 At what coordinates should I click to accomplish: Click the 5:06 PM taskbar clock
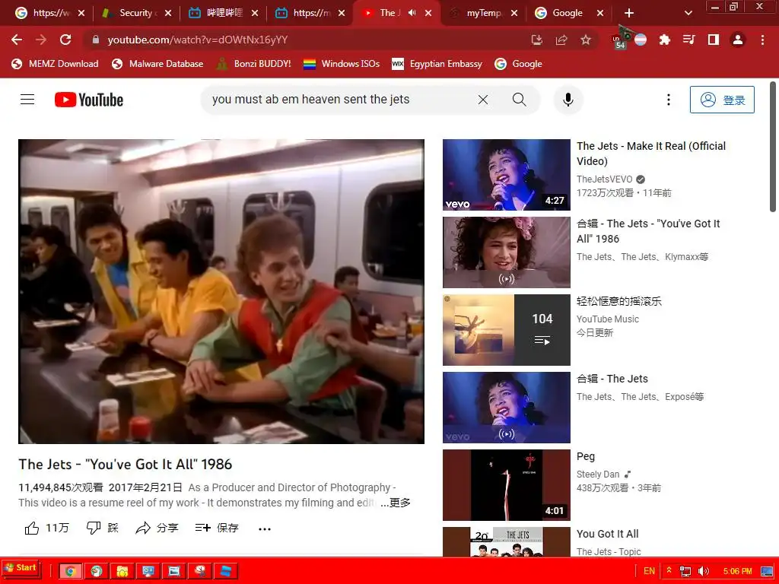click(737, 571)
